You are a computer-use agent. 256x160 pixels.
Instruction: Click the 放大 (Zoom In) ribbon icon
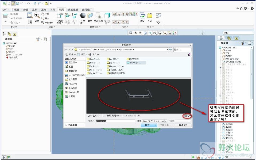(x=37, y=18)
